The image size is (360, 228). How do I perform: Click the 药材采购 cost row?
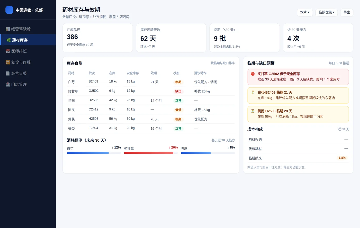click(298, 140)
